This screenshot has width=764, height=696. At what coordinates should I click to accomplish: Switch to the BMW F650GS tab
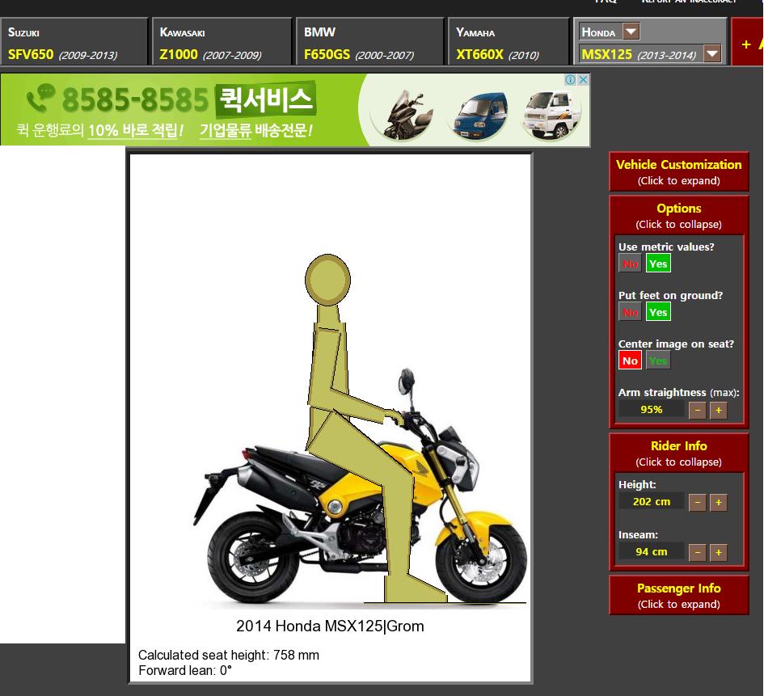click(x=369, y=44)
